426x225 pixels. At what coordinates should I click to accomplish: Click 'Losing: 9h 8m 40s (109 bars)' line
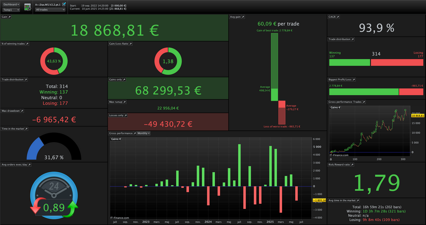[x=374, y=220]
